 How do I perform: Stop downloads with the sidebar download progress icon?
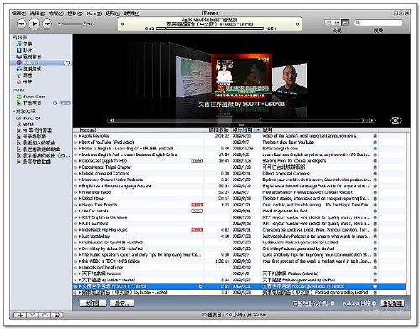point(55,102)
